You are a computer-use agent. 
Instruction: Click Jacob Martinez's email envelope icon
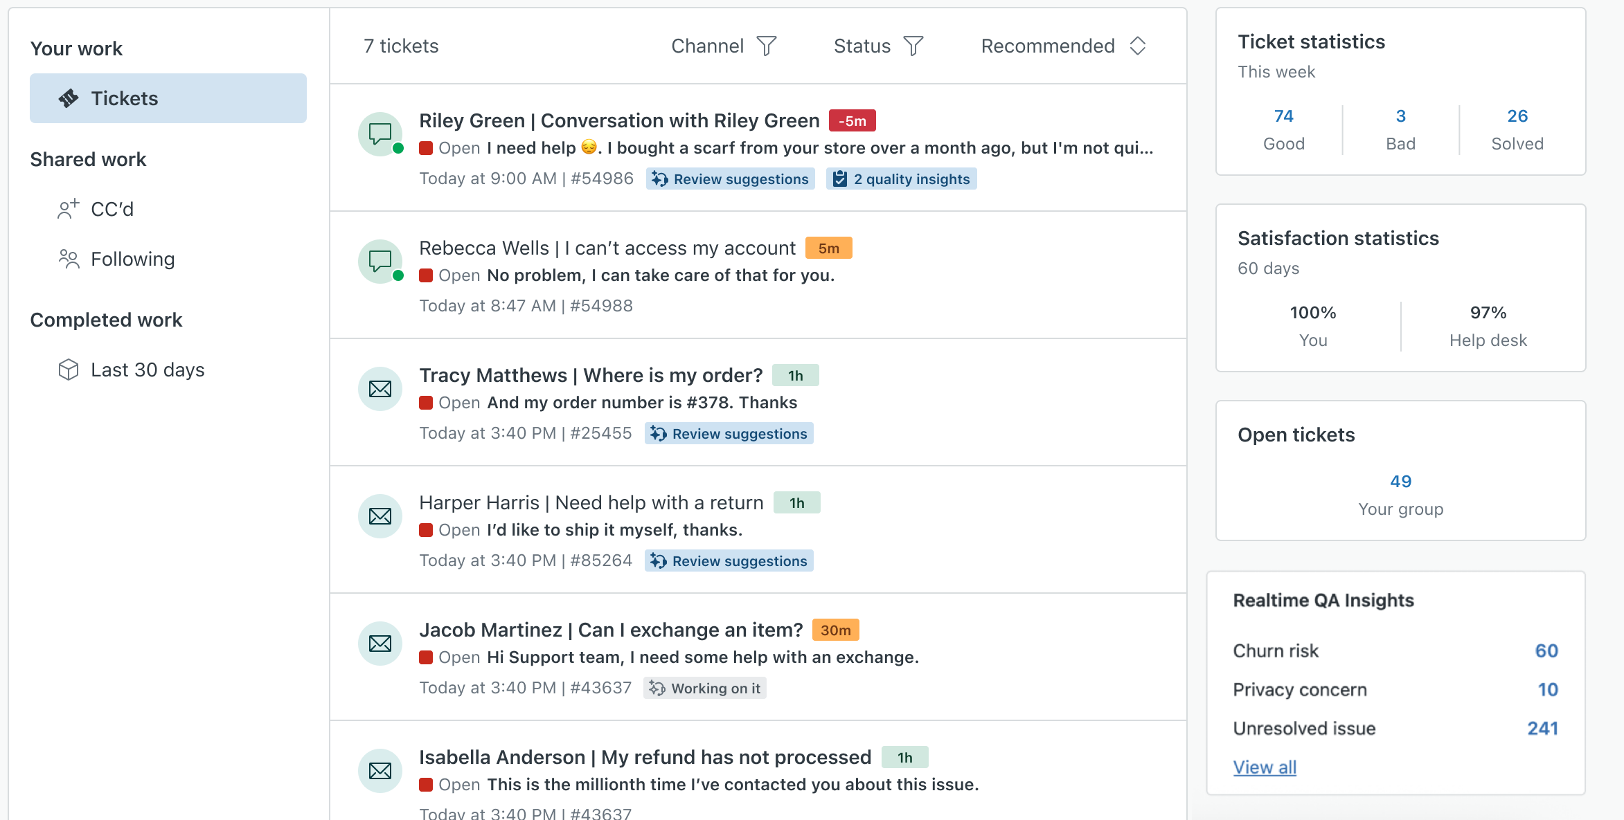[x=380, y=644]
